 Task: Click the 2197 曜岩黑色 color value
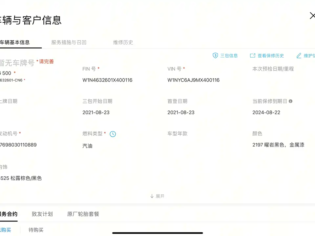point(278,145)
